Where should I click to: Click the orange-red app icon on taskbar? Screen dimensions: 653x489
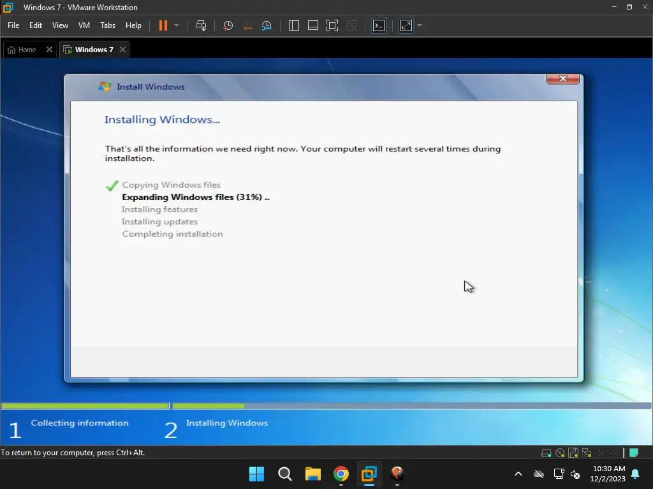tap(397, 474)
